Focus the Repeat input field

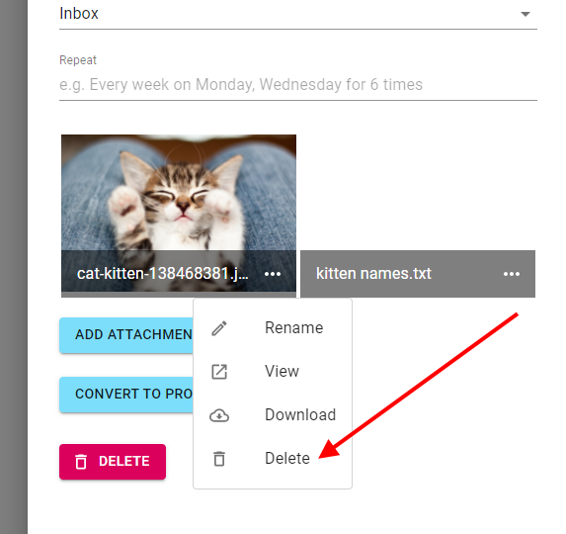298,84
